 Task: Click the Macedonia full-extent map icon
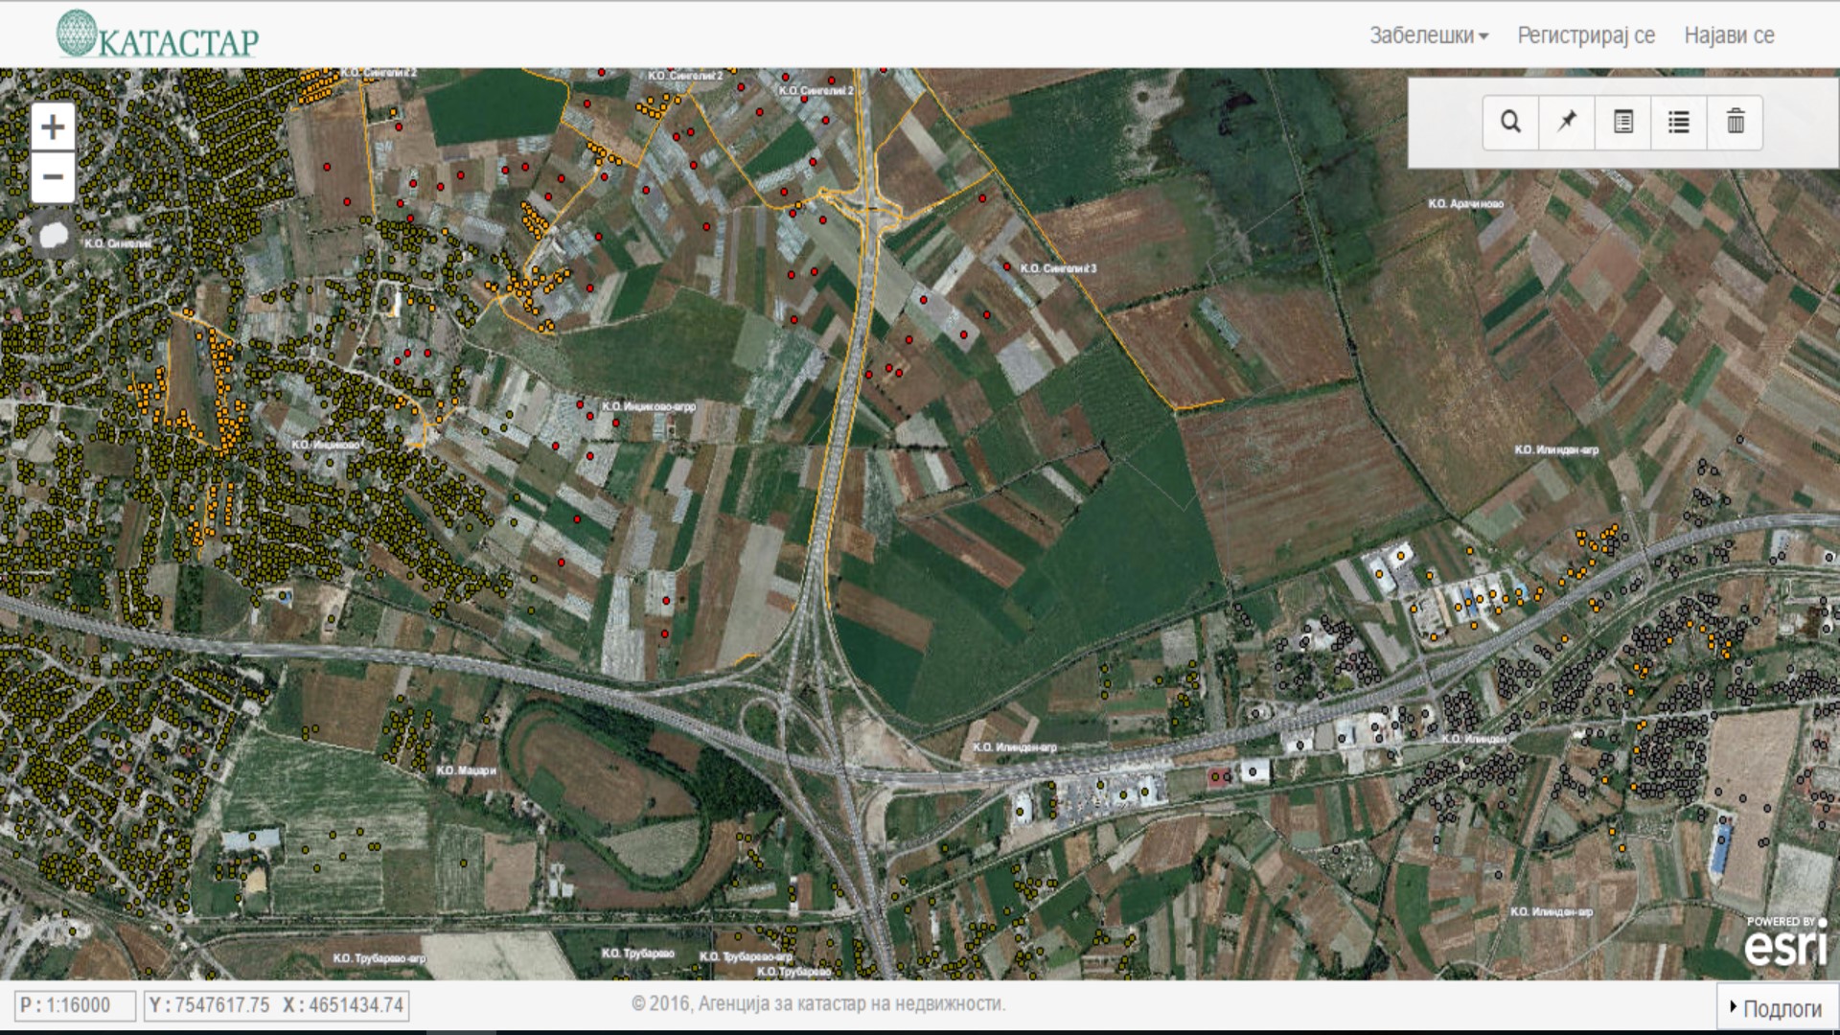tap(54, 234)
